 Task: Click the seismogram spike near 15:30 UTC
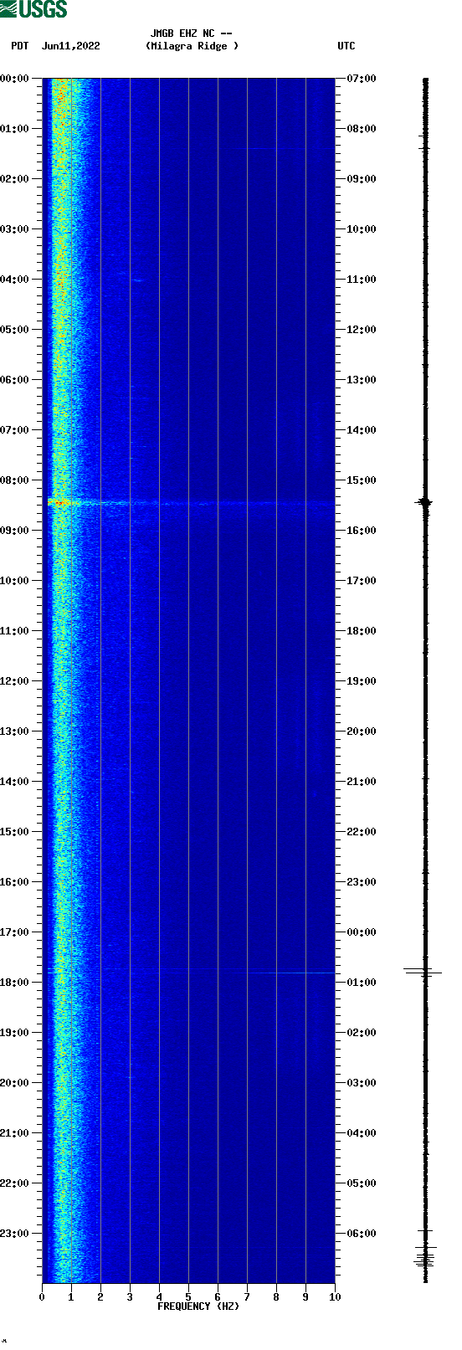click(x=425, y=502)
